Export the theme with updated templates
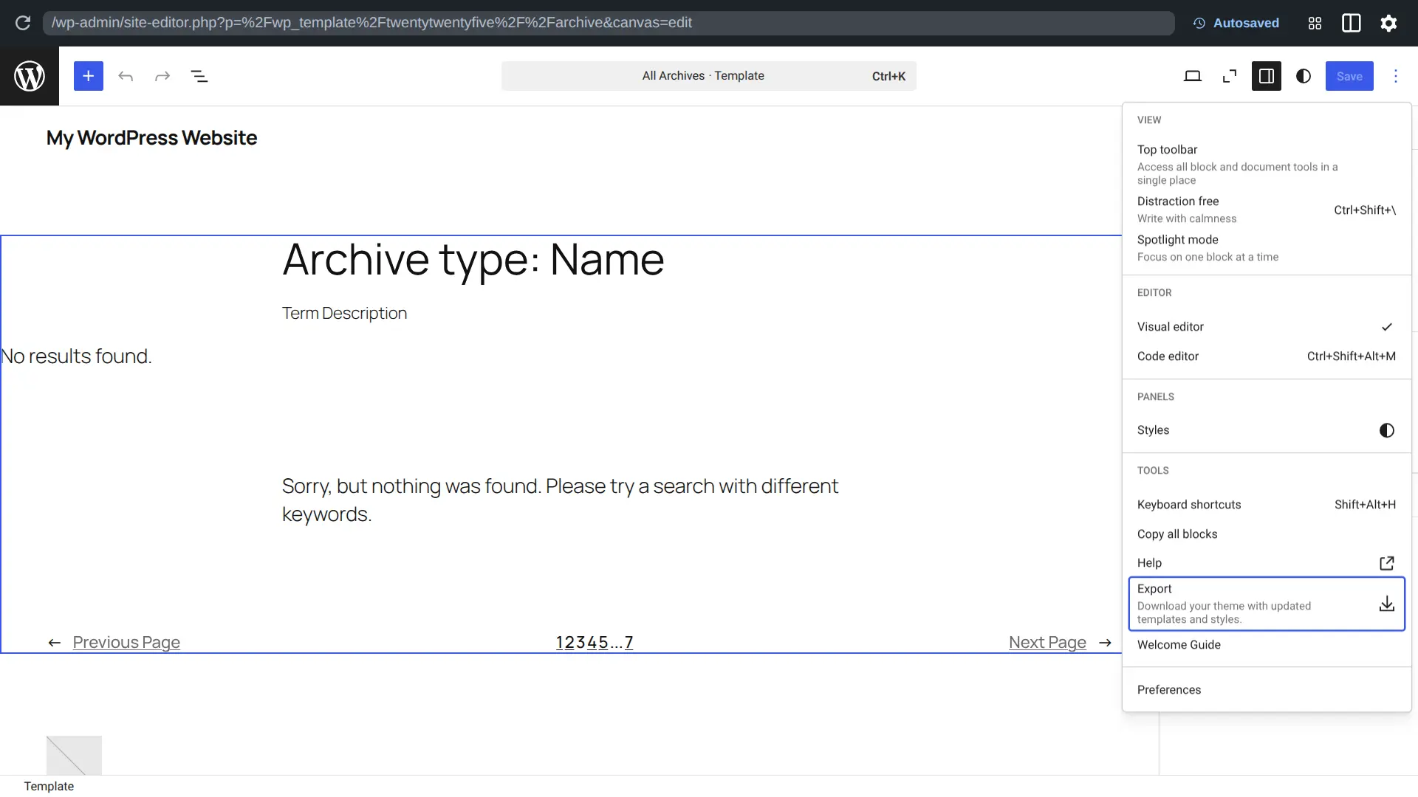The height and width of the screenshot is (797, 1418). [1267, 604]
